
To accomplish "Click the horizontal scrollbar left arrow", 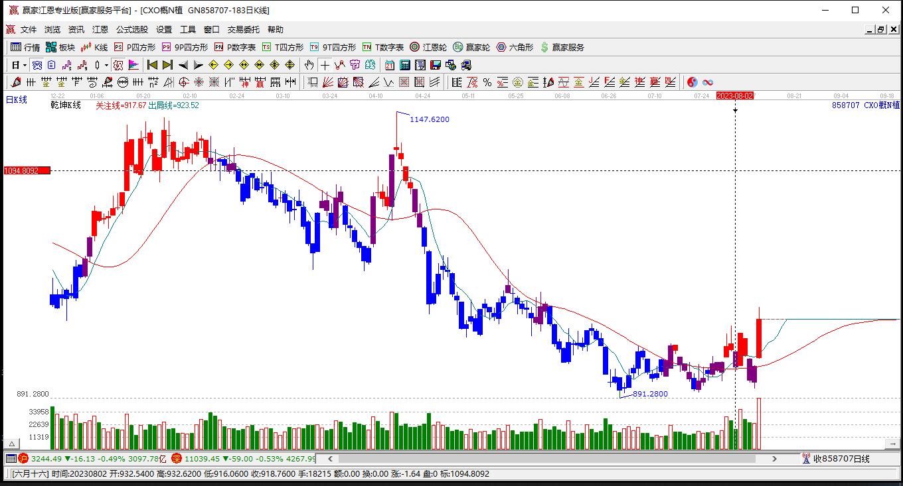I will (329, 458).
